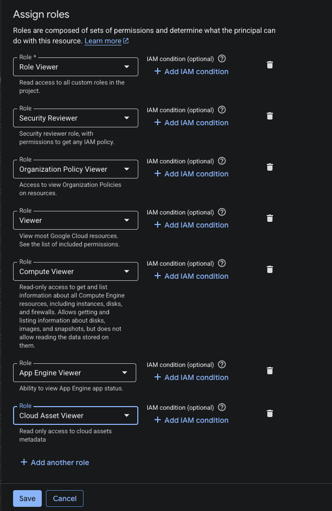This screenshot has height=511, width=332.
Task: Click trash icon beside Compute Viewer role
Action: (x=270, y=269)
